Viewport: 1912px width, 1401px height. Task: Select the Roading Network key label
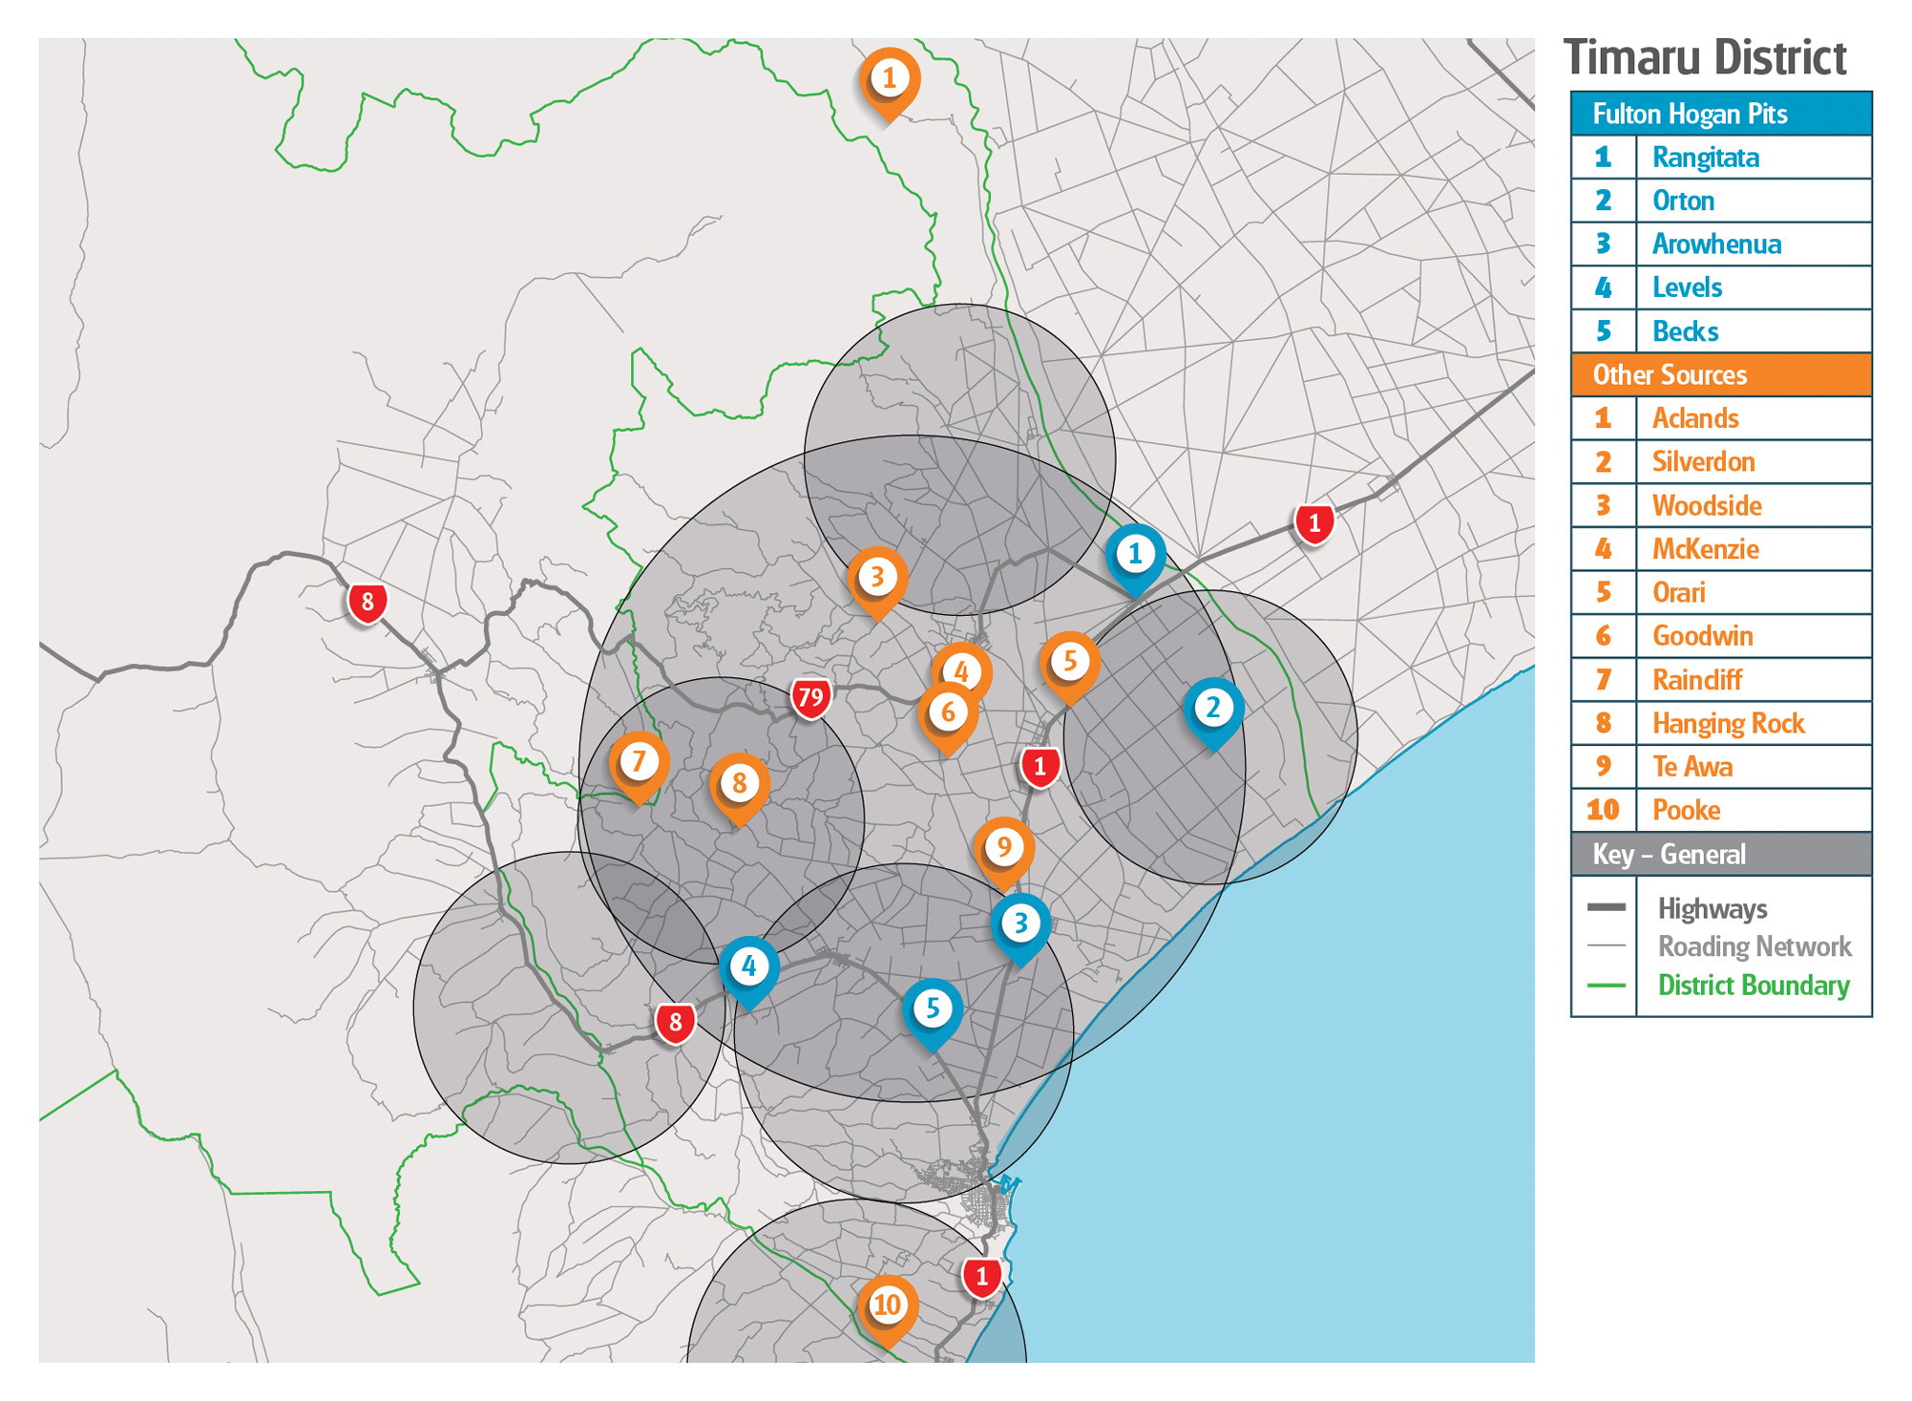tap(1754, 946)
